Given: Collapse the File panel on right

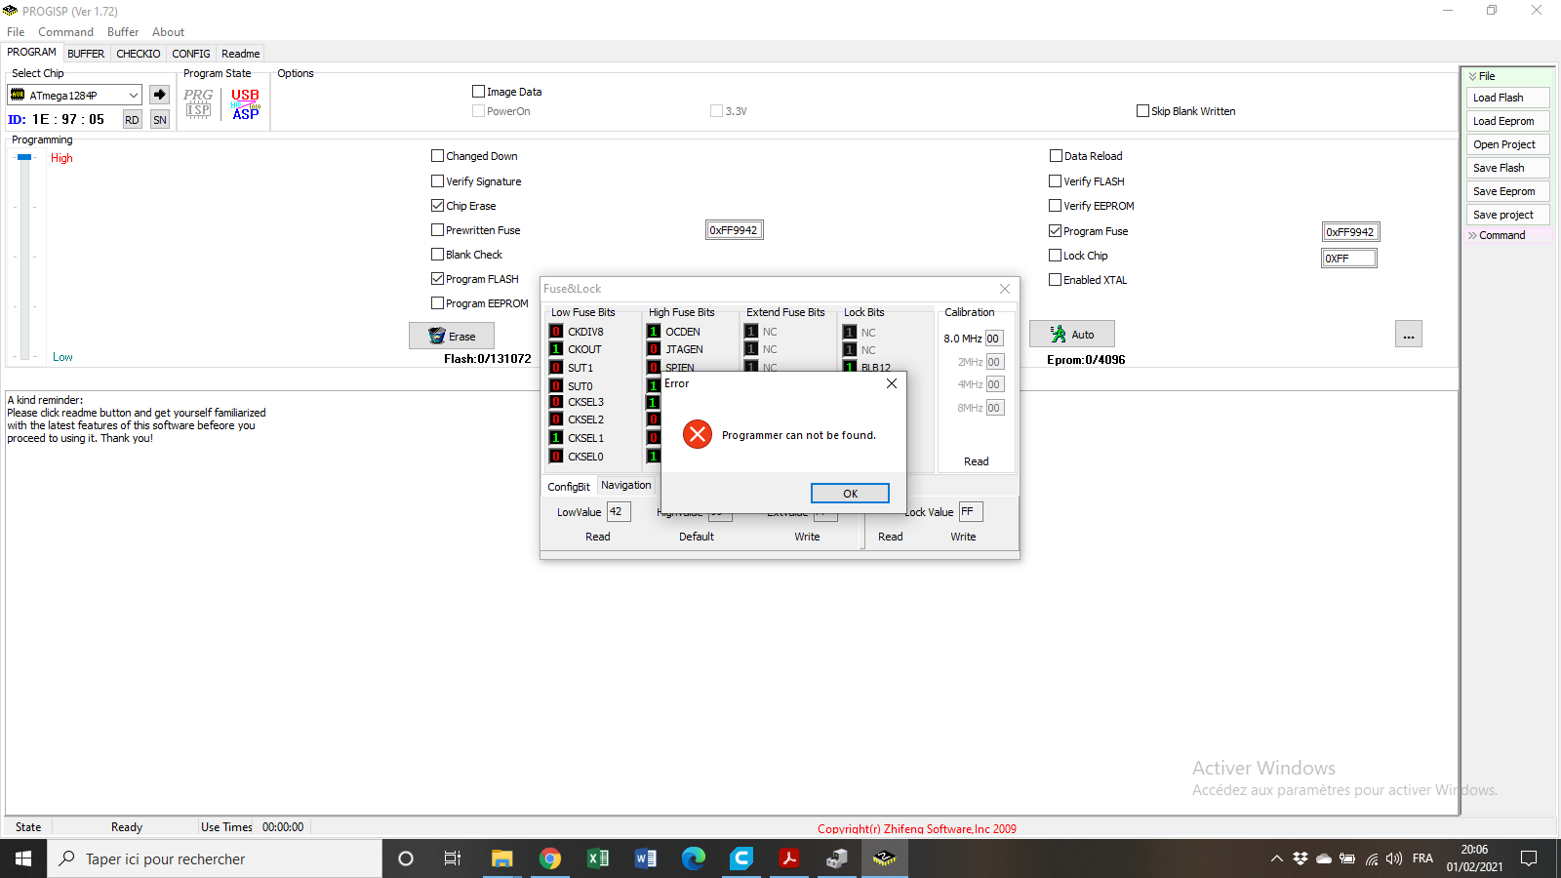Looking at the screenshot, I should pos(1473,76).
